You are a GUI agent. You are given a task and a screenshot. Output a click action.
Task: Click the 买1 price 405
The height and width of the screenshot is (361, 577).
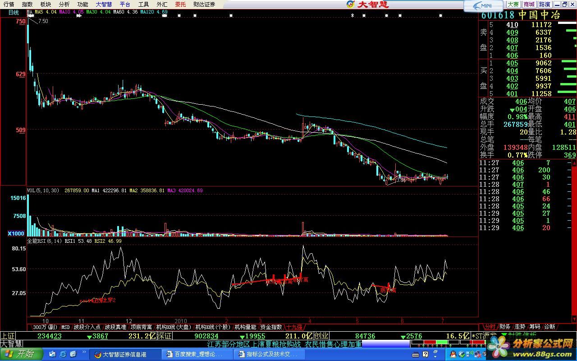pos(512,63)
